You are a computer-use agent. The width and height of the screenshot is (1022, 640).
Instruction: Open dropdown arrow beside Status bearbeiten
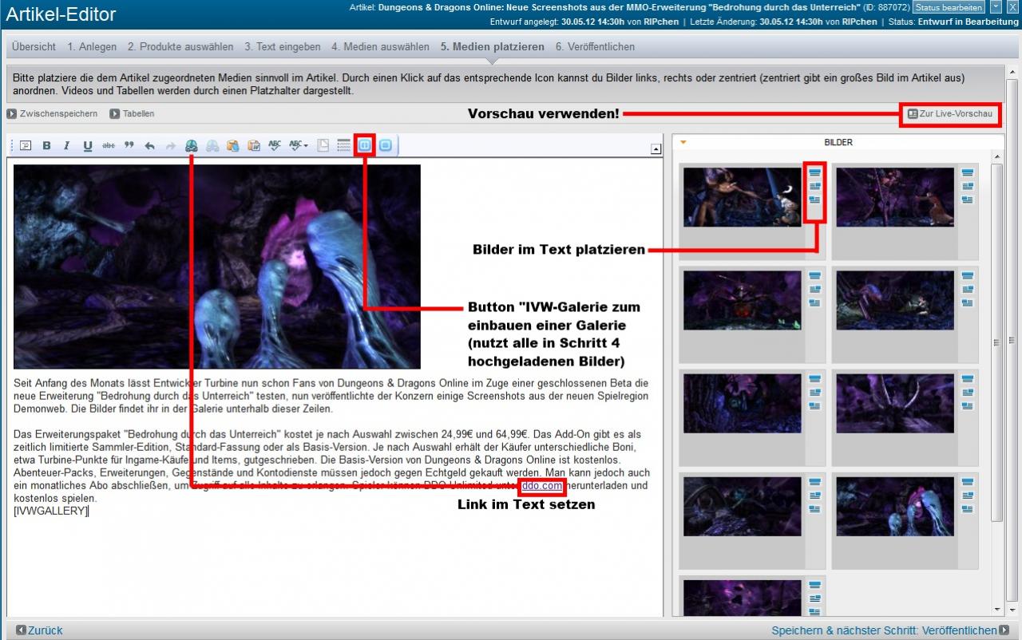[x=995, y=7]
